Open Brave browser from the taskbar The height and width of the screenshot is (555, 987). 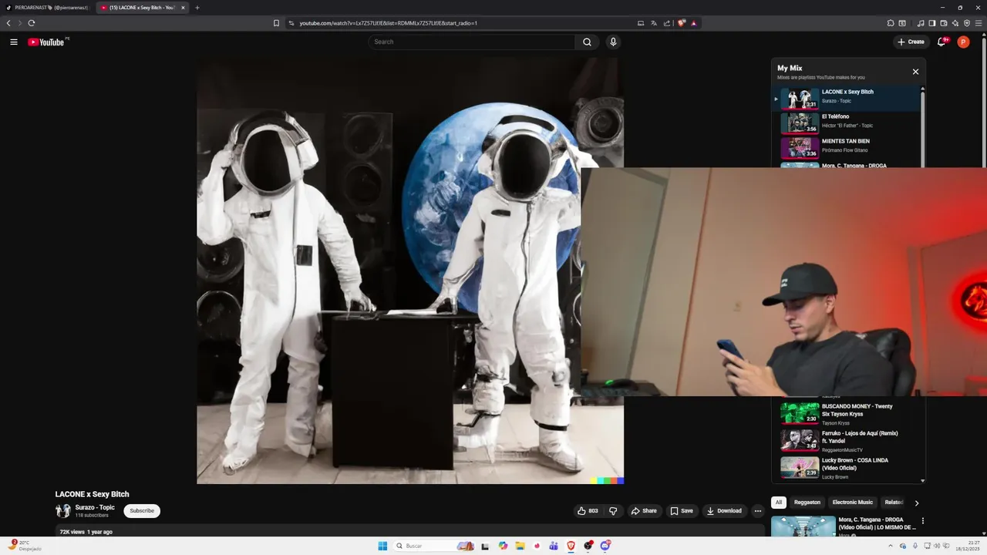[x=571, y=546]
